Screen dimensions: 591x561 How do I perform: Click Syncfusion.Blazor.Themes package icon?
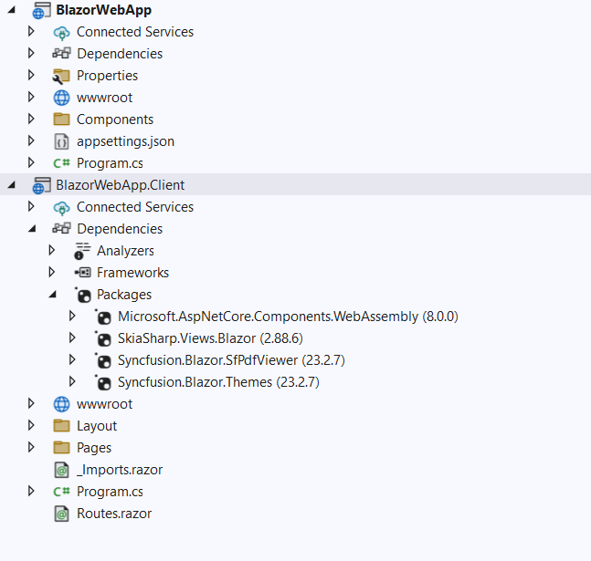[103, 382]
